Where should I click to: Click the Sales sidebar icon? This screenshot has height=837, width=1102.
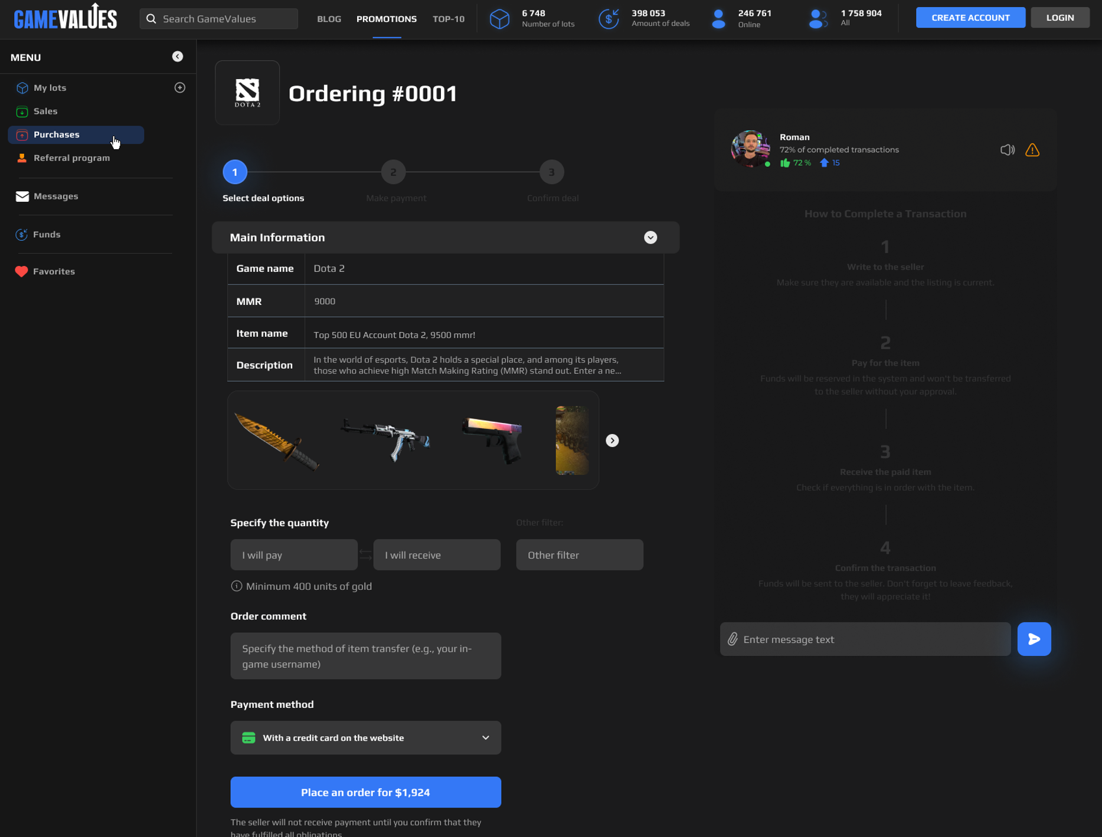pos(22,111)
